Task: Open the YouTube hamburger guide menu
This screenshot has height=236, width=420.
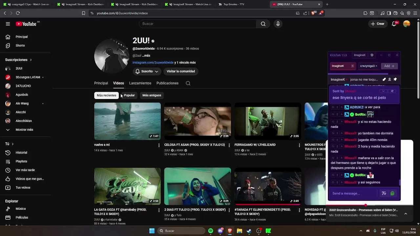Action: [8, 24]
